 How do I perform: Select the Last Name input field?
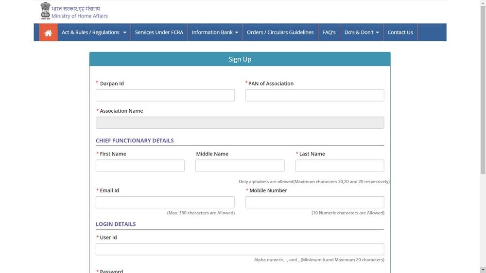340,166
